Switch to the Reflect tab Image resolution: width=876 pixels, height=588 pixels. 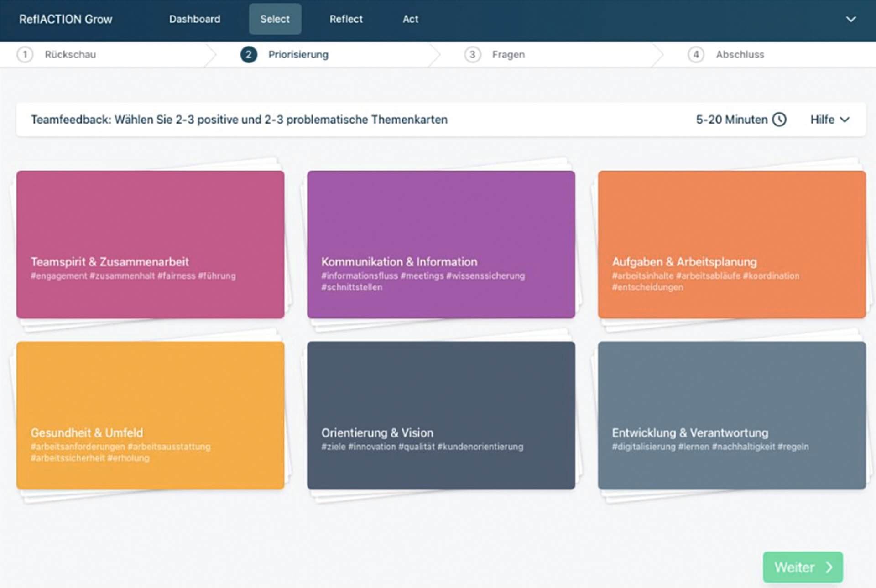[346, 19]
